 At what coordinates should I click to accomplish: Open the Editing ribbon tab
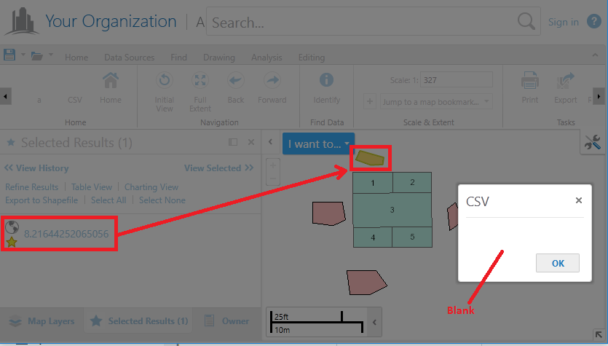[x=312, y=58]
